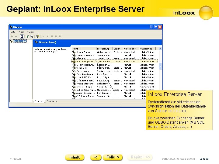
Task: Open the ? help menu
Action: point(37,32)
